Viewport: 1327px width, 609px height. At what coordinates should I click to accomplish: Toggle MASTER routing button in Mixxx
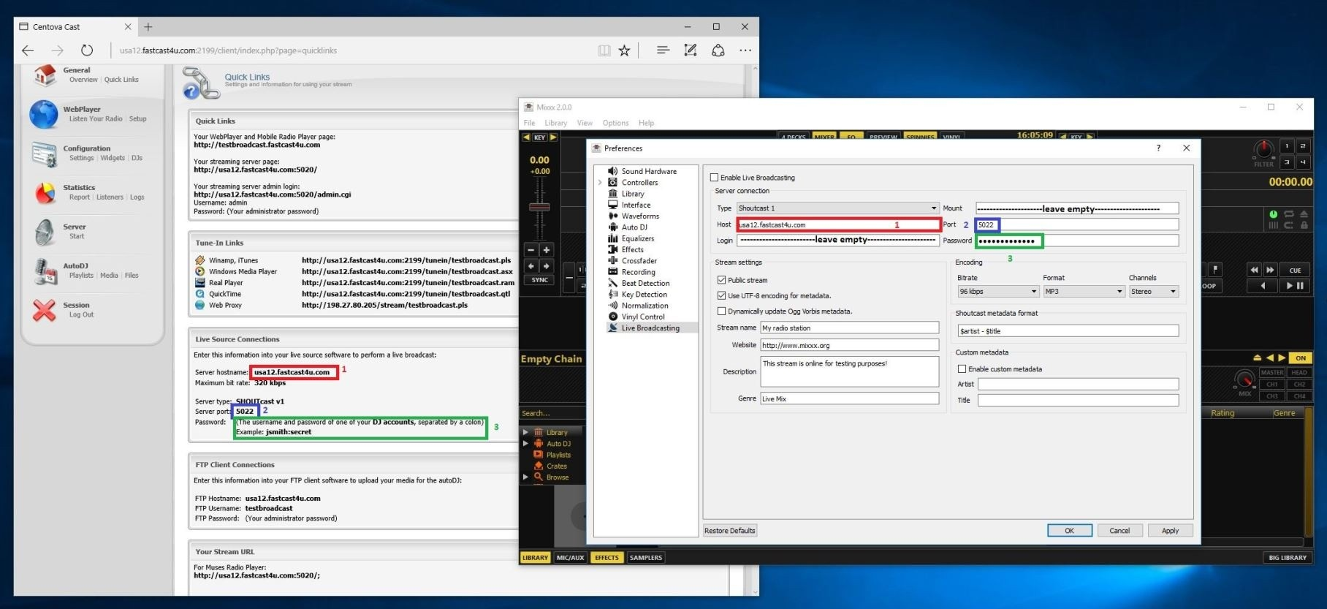(1272, 373)
